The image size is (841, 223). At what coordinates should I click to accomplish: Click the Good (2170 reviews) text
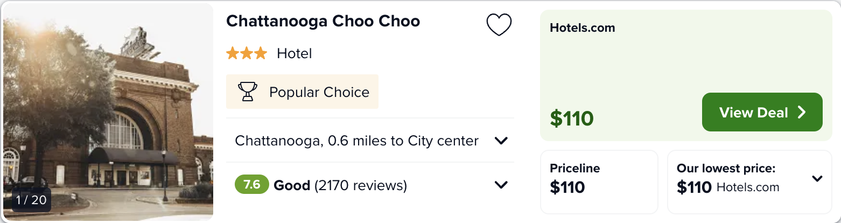click(340, 185)
